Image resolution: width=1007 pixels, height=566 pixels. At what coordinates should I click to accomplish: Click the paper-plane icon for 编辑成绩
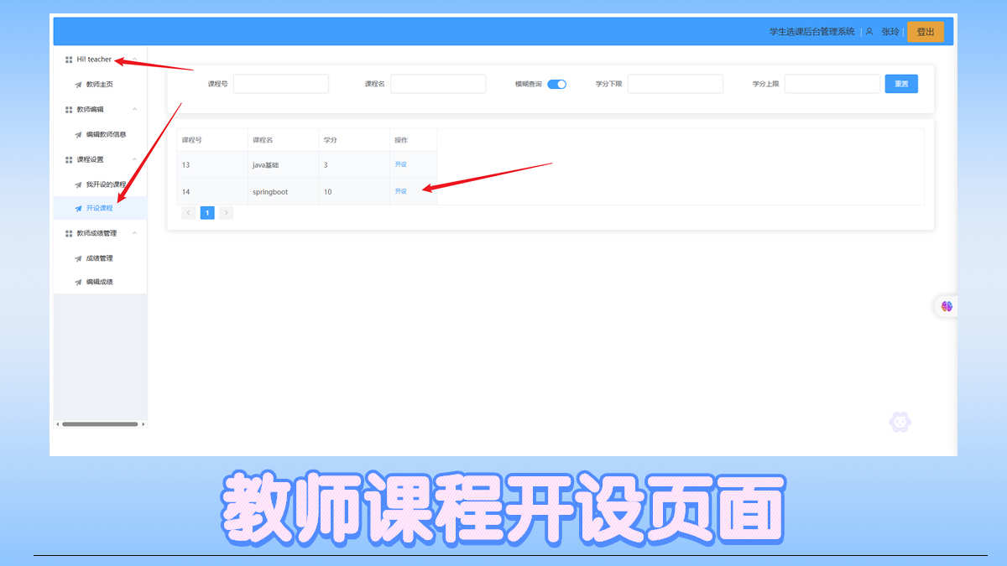click(x=78, y=283)
